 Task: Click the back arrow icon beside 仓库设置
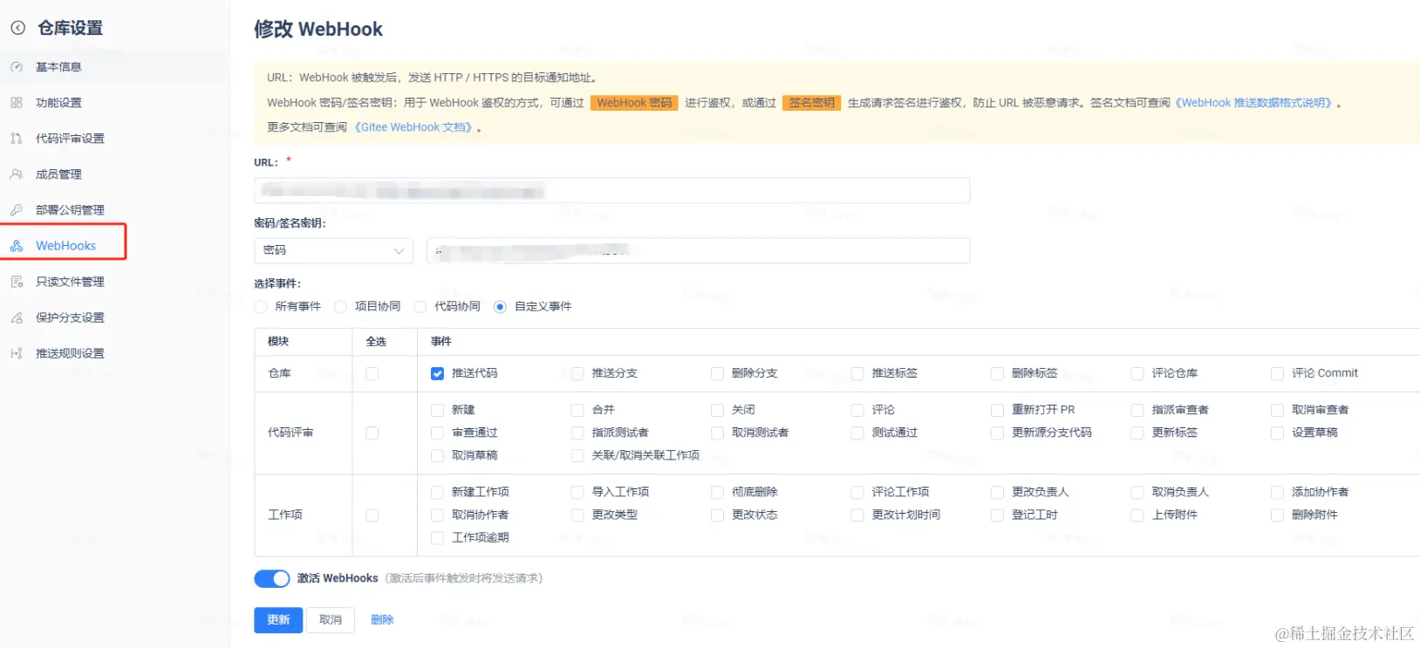(x=17, y=28)
